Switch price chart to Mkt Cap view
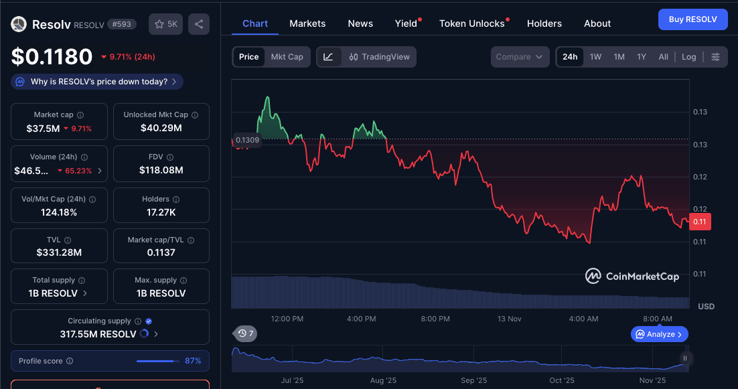Image resolution: width=738 pixels, height=389 pixels. (x=287, y=57)
